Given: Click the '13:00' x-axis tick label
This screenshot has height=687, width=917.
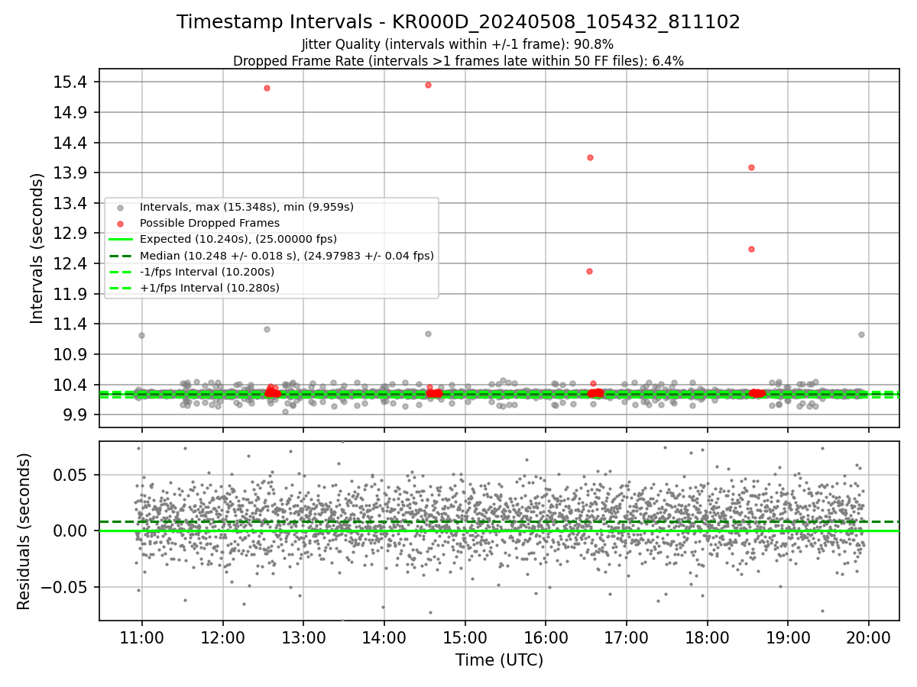Looking at the screenshot, I should coord(303,637).
